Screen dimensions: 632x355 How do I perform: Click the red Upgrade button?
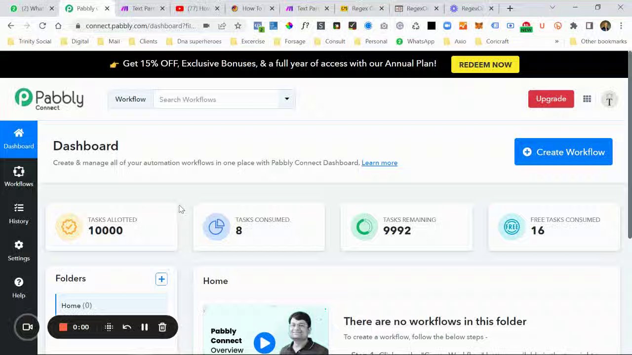(x=551, y=99)
